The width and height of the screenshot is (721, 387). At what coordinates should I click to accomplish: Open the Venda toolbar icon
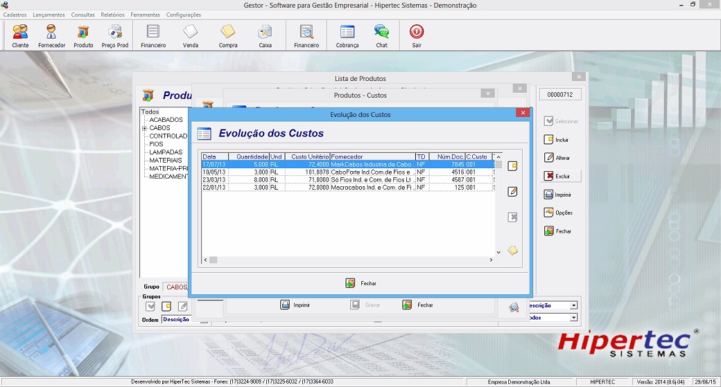191,36
